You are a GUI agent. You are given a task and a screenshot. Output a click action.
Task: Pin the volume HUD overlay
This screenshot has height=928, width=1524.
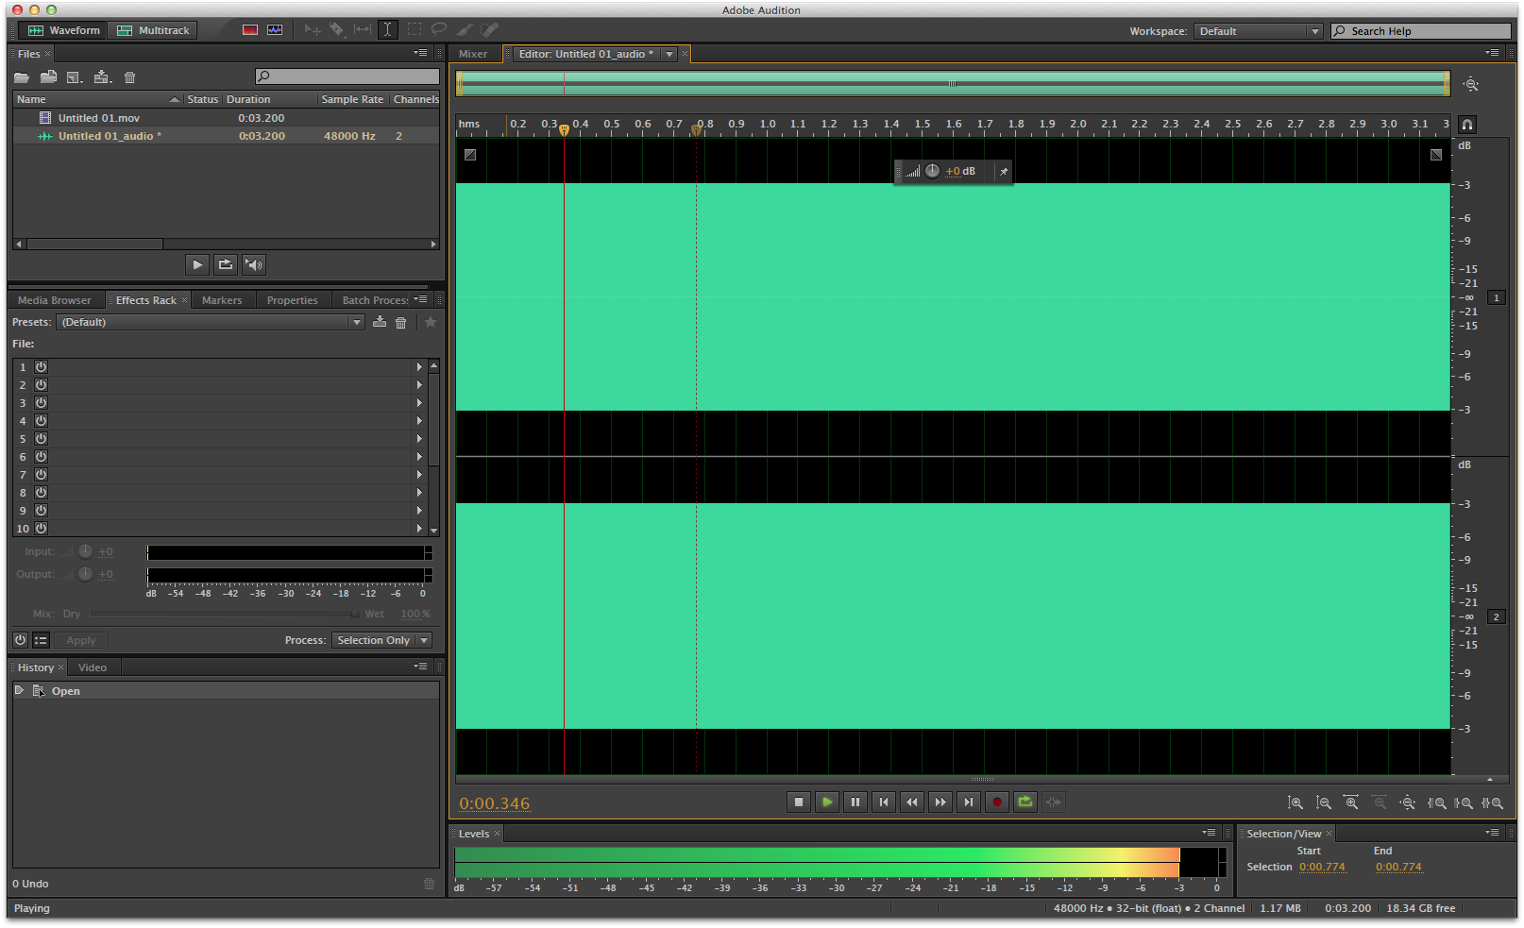[x=1004, y=172]
